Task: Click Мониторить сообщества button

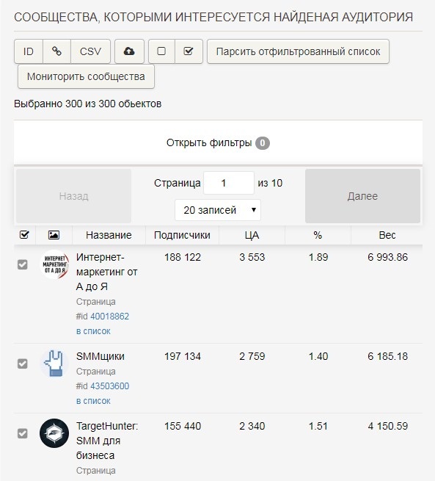Action: [x=86, y=76]
